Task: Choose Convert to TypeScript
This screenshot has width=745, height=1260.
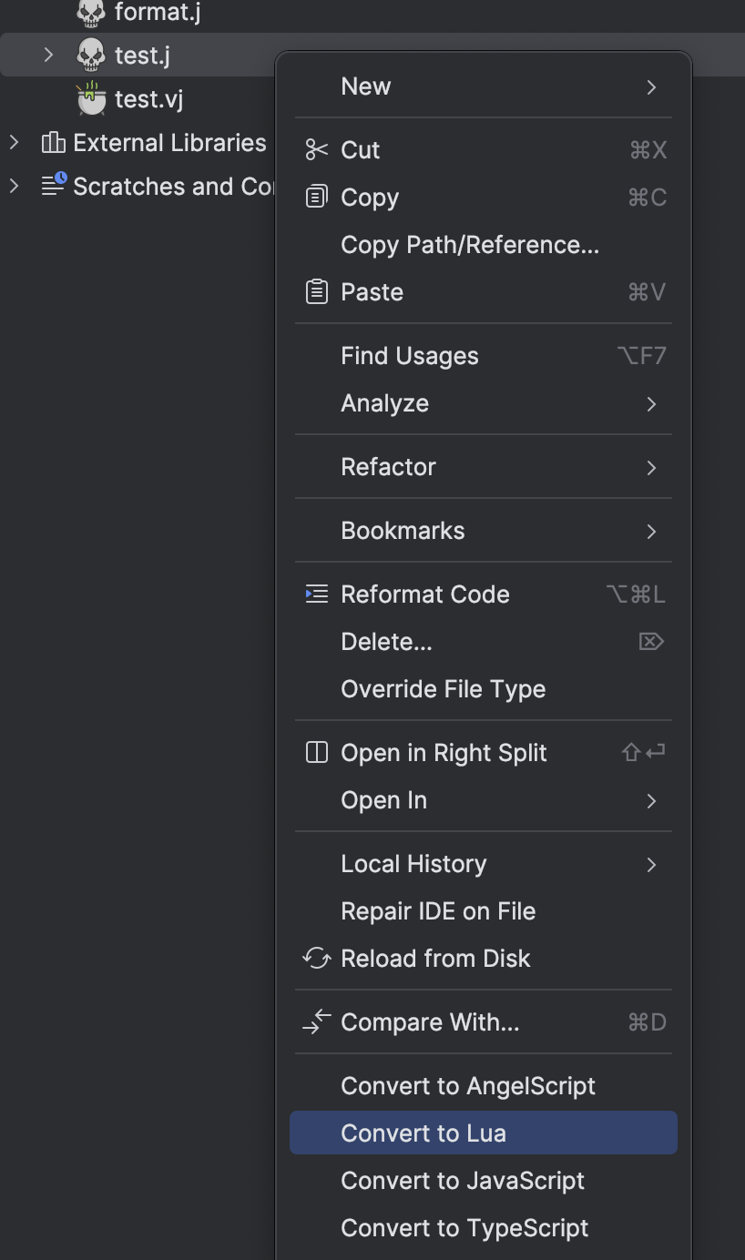Action: [x=464, y=1228]
